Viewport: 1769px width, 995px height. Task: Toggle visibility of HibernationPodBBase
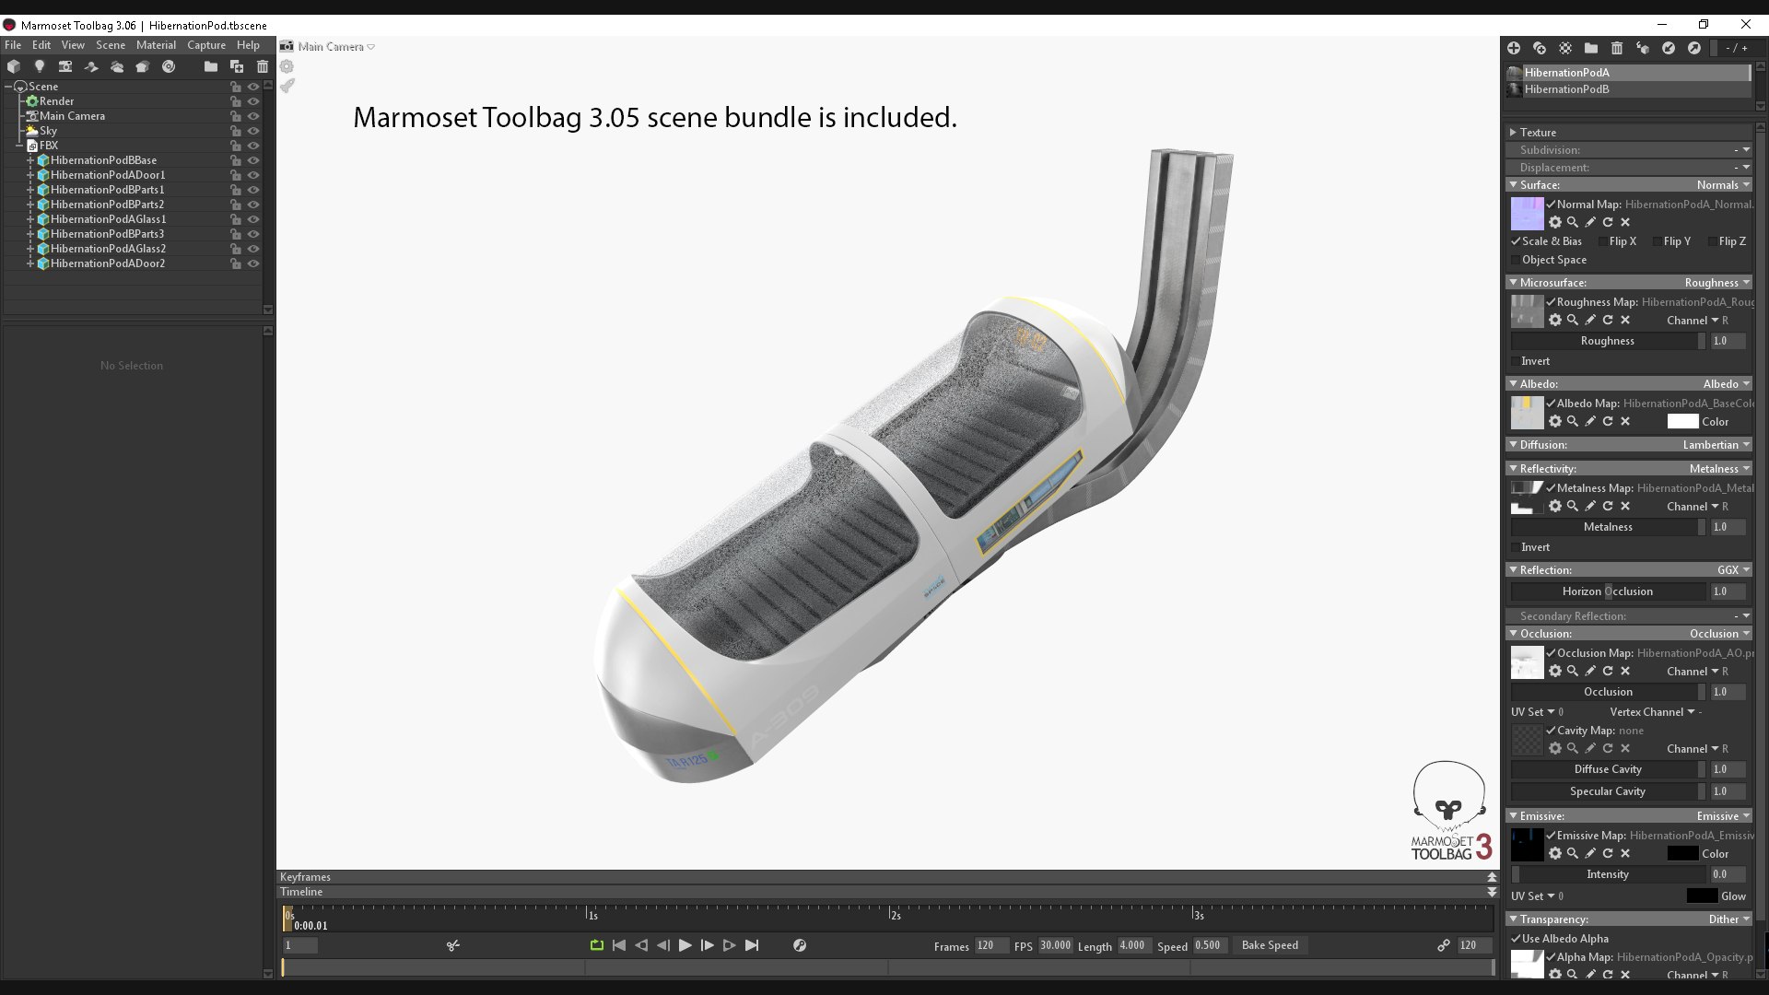coord(253,160)
